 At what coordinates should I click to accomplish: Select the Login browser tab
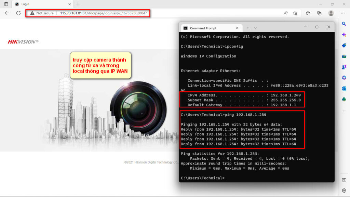tap(38, 4)
